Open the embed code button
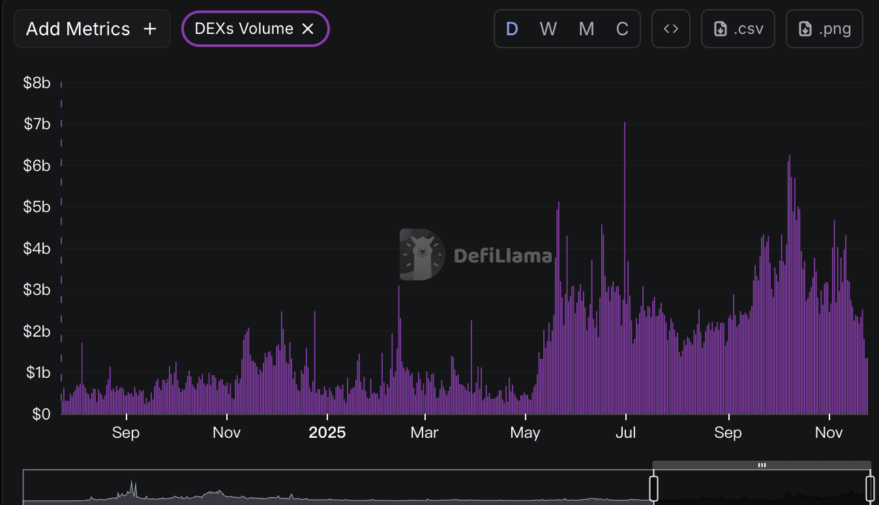Viewport: 879px width, 505px height. (671, 29)
